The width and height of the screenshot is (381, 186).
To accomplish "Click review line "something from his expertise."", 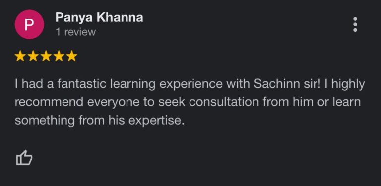I will [100, 121].
